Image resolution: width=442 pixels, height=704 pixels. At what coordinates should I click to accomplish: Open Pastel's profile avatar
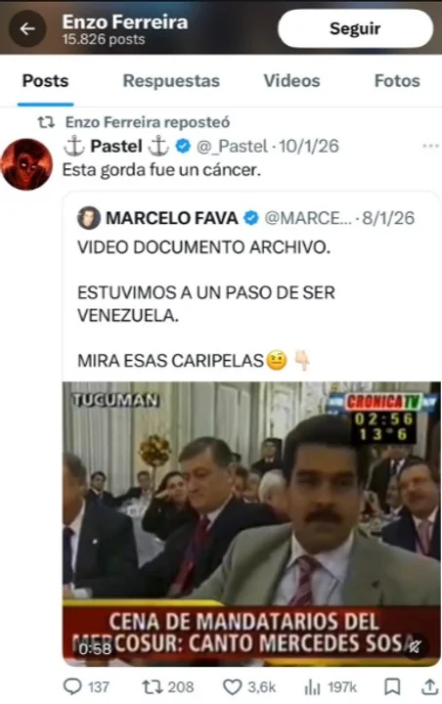coord(27,164)
